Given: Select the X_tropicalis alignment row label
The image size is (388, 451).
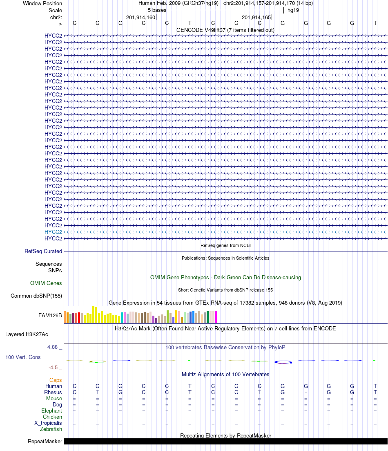Looking at the screenshot, I should click(48, 423).
